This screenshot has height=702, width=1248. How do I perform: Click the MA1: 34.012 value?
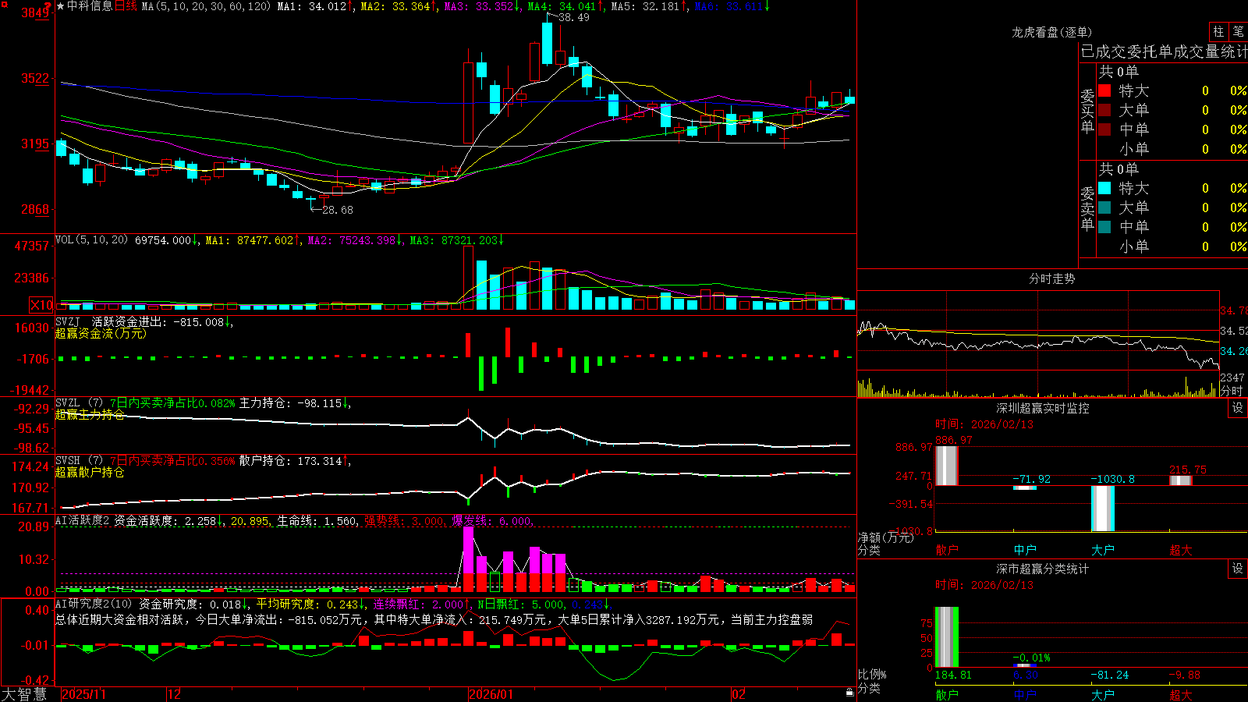[315, 6]
